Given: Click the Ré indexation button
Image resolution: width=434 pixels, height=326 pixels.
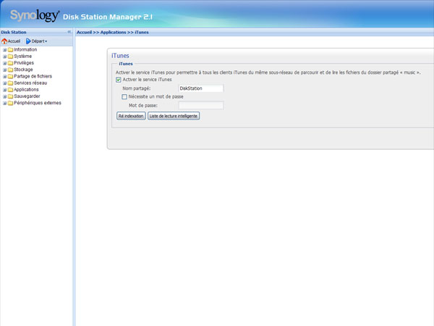Looking at the screenshot, I should coord(131,116).
